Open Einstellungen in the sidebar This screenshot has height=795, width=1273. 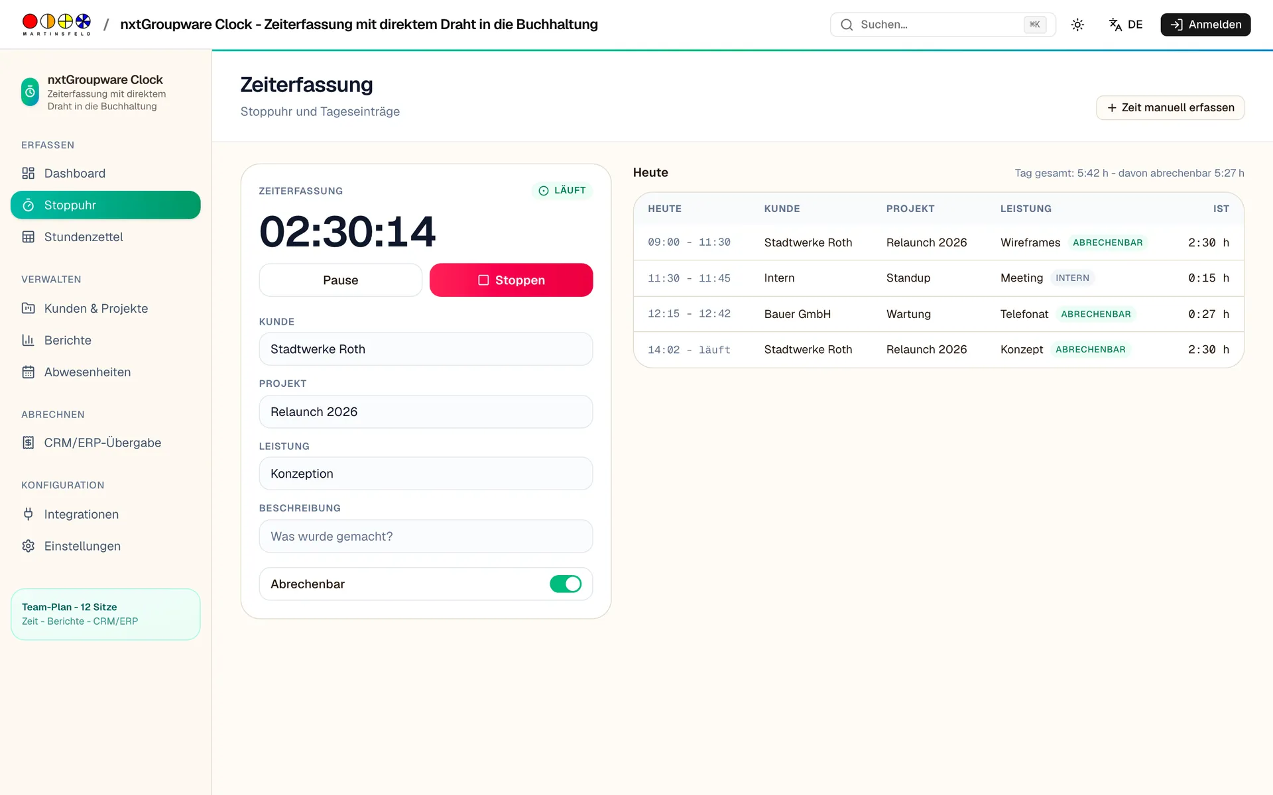[105, 546]
